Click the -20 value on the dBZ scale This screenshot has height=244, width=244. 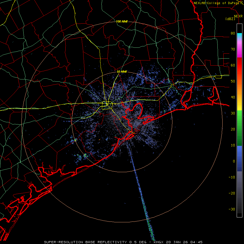tap(232, 193)
